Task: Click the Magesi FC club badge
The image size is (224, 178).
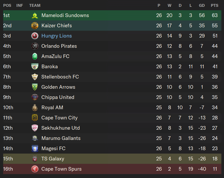Action: [35, 149]
